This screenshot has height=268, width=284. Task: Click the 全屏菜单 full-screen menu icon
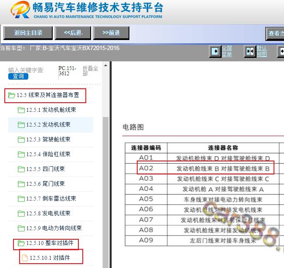[215, 51]
